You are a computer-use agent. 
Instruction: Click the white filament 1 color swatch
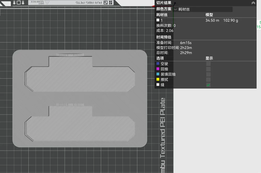tap(158, 20)
